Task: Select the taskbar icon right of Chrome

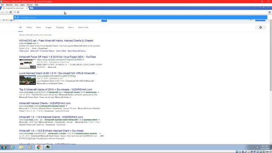Action: tap(48, 147)
